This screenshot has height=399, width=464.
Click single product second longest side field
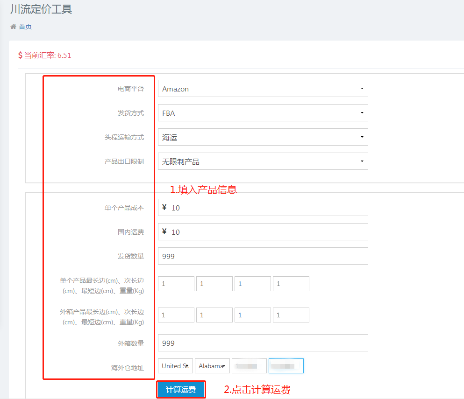click(x=214, y=284)
